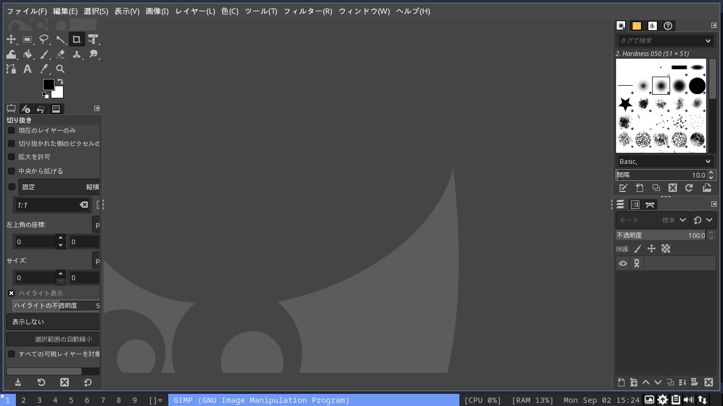Click the 選択範囲の自動縮小 button
This screenshot has width=723, height=406.
(53, 339)
